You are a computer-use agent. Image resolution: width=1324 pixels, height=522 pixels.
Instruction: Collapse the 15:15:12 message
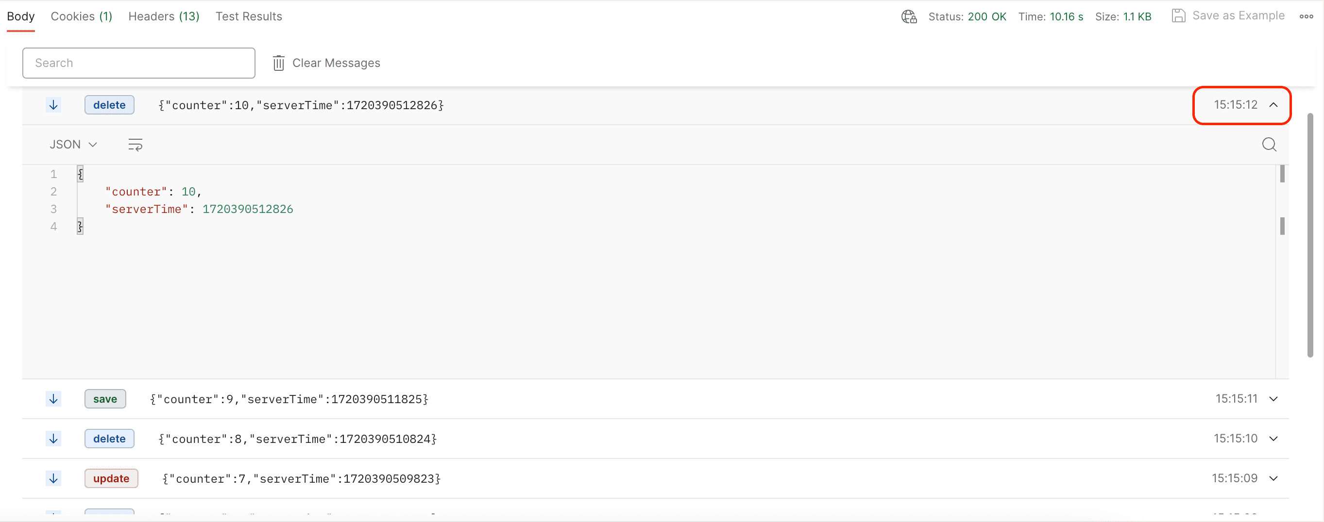click(x=1273, y=105)
